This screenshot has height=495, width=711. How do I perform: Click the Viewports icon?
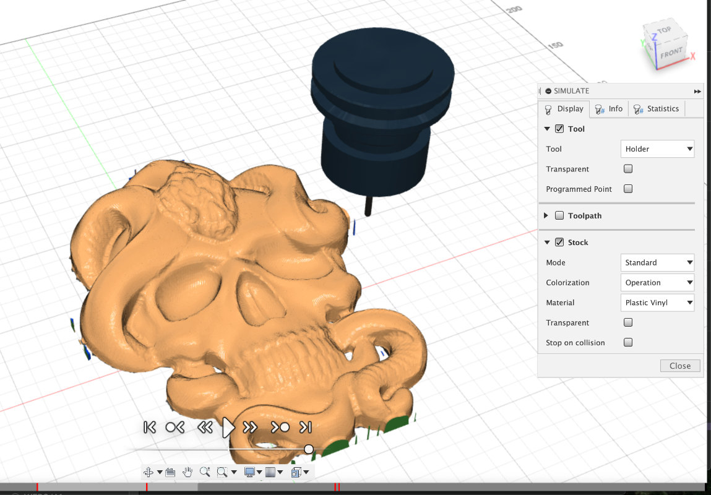pos(296,472)
